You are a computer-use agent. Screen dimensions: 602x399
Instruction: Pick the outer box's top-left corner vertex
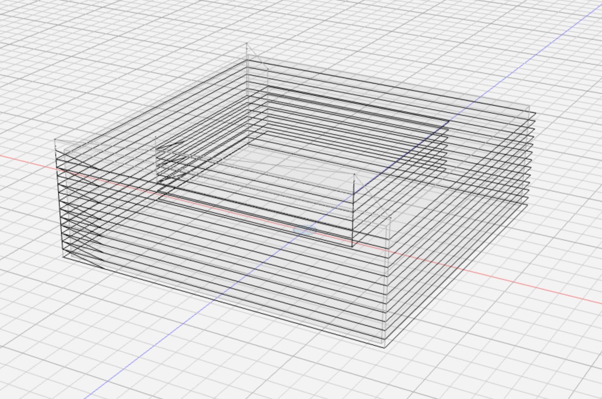(x=55, y=140)
